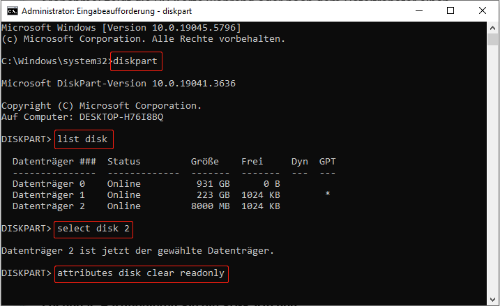
Task: Click the Datenträger 2 row
Action: tap(146, 206)
